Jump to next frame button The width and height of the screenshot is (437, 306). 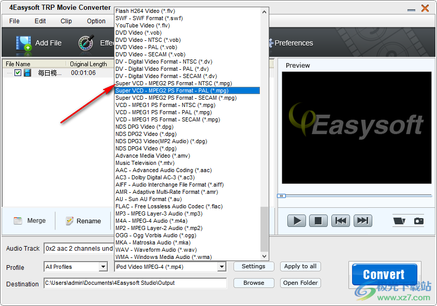click(x=363, y=221)
